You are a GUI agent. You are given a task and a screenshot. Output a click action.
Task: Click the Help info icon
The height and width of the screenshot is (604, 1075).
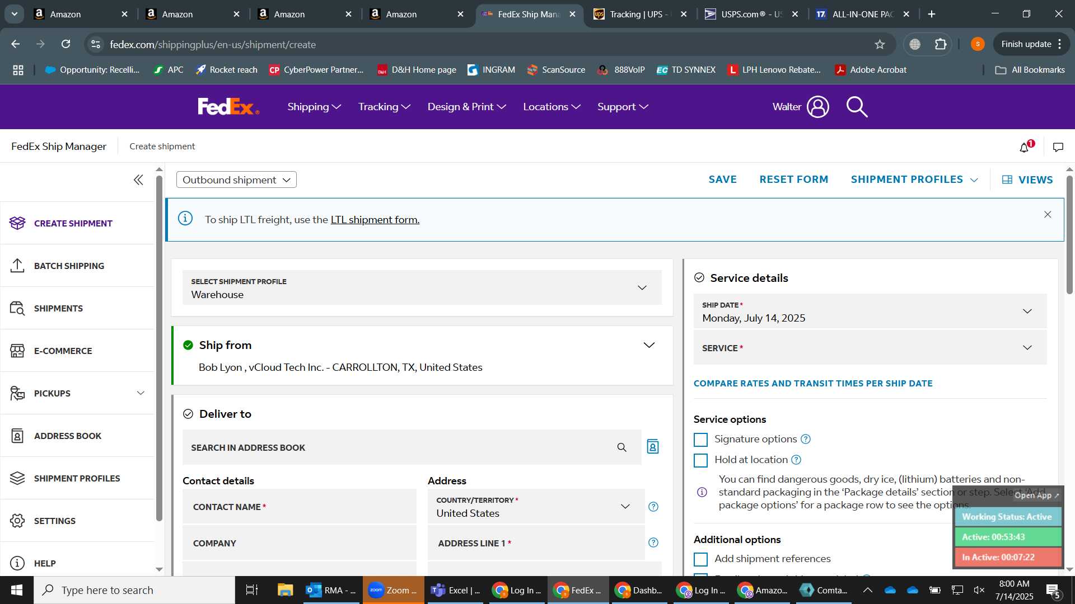(17, 563)
